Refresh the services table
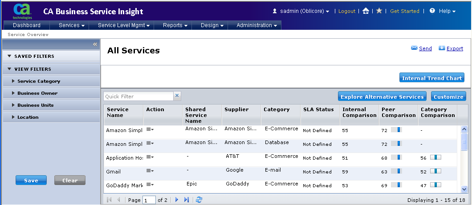The image size is (472, 205). (x=199, y=200)
